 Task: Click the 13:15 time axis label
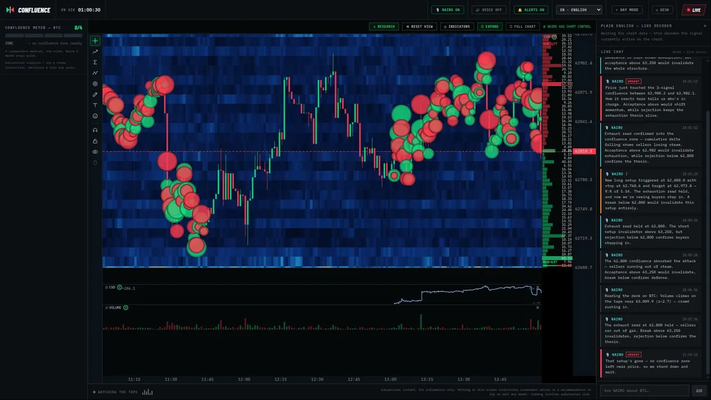point(427,379)
